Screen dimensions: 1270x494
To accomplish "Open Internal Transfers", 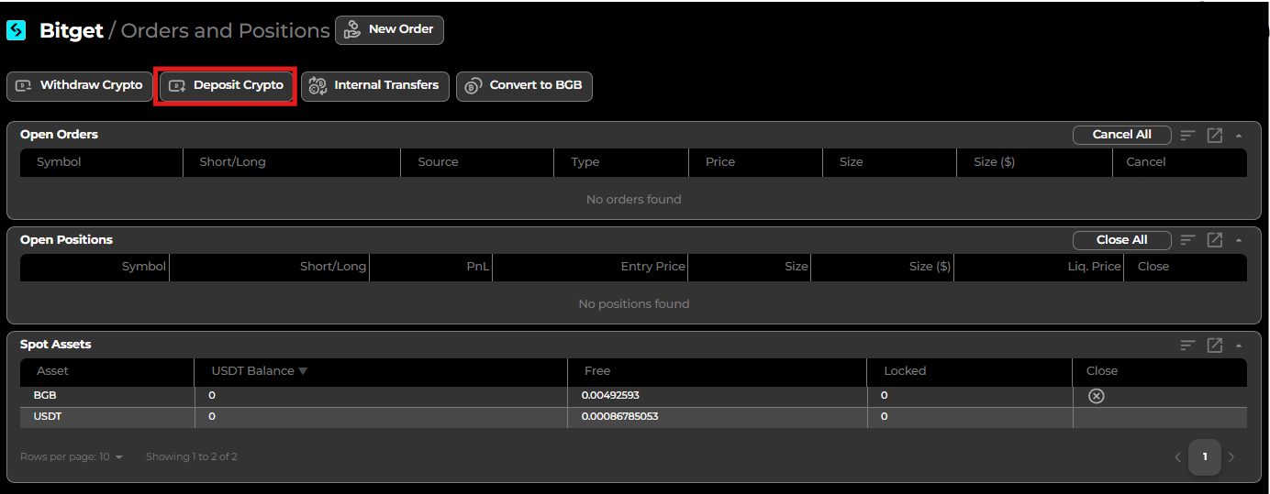I will click(374, 86).
